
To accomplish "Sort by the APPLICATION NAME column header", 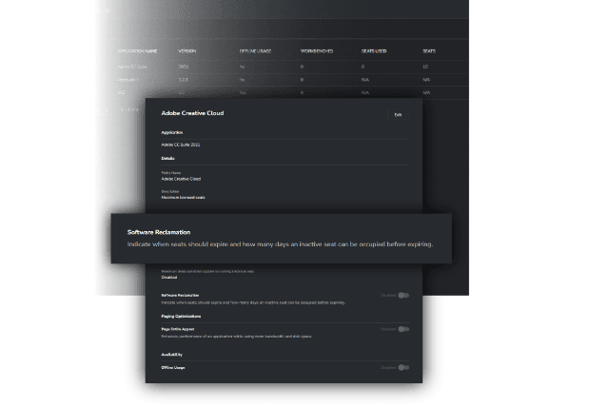I will [x=137, y=51].
